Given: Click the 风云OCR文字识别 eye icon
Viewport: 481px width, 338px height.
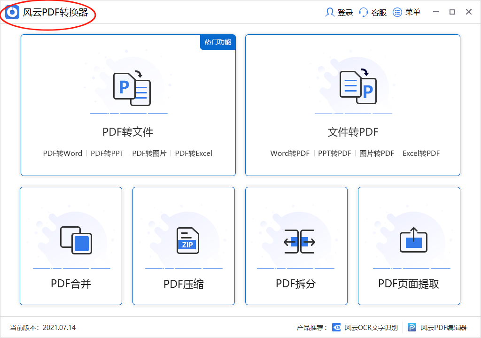Looking at the screenshot, I should [x=336, y=328].
